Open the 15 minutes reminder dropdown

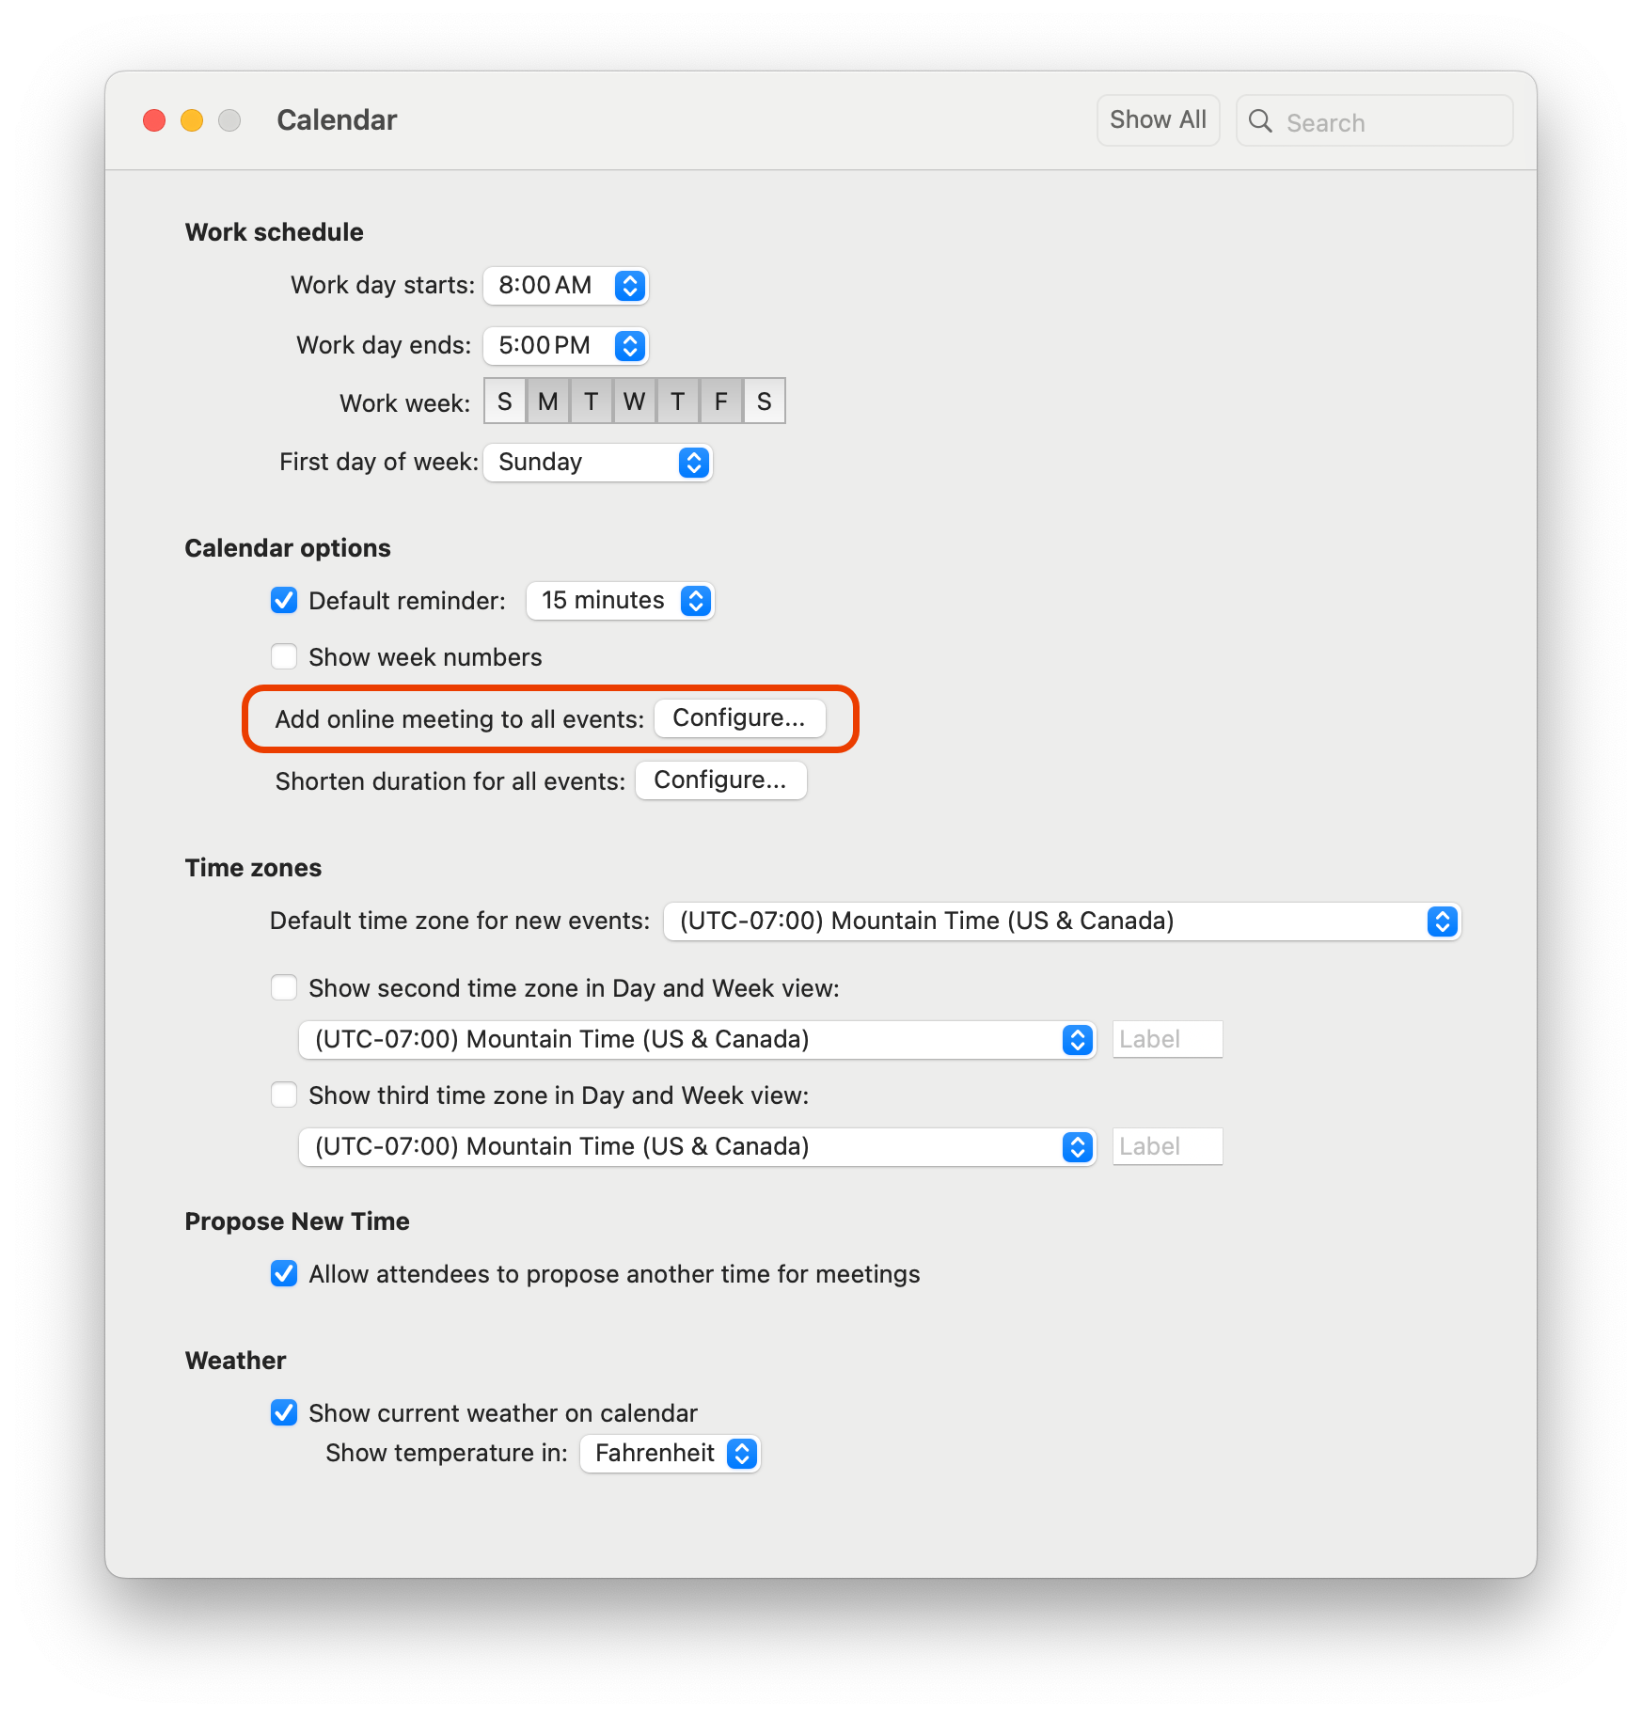pos(620,601)
